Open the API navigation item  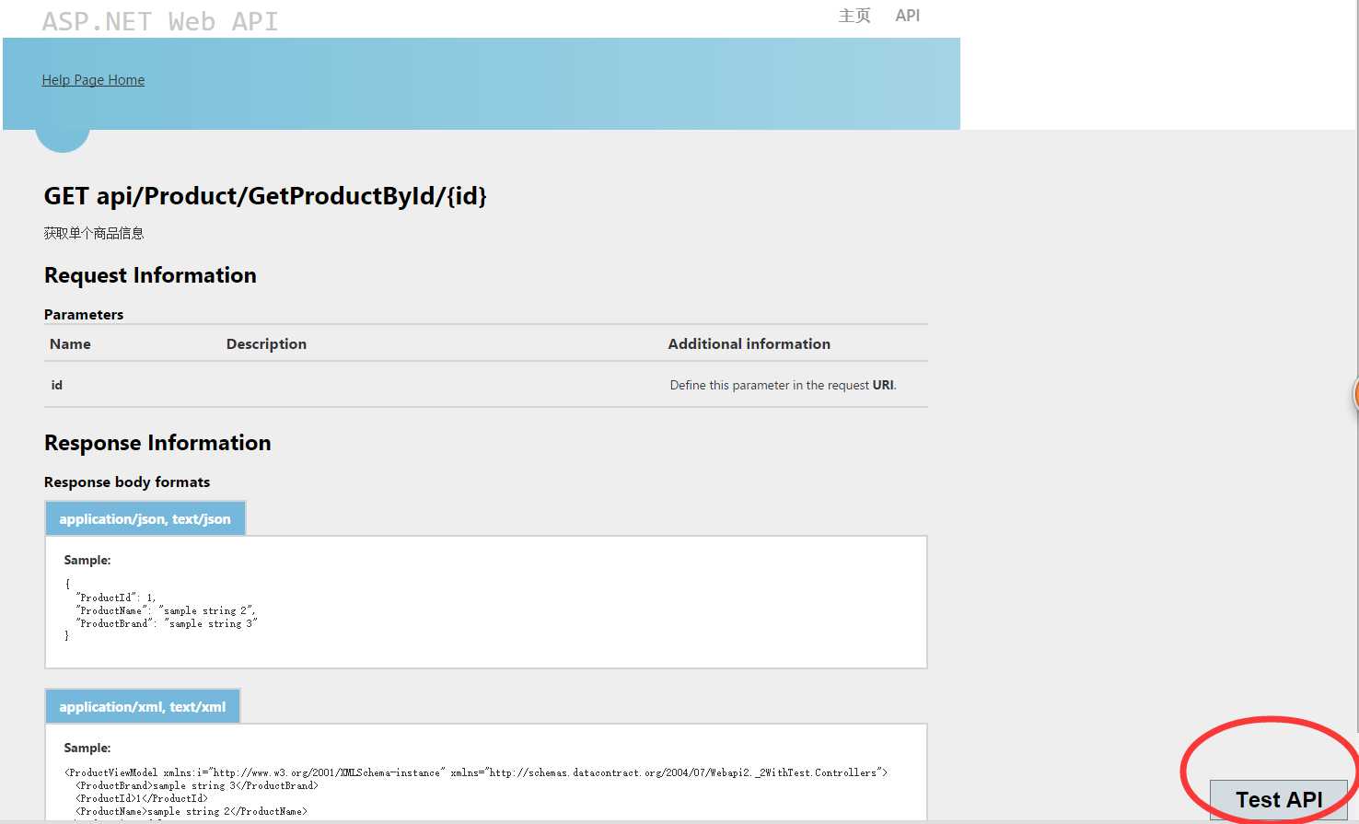[x=907, y=16]
